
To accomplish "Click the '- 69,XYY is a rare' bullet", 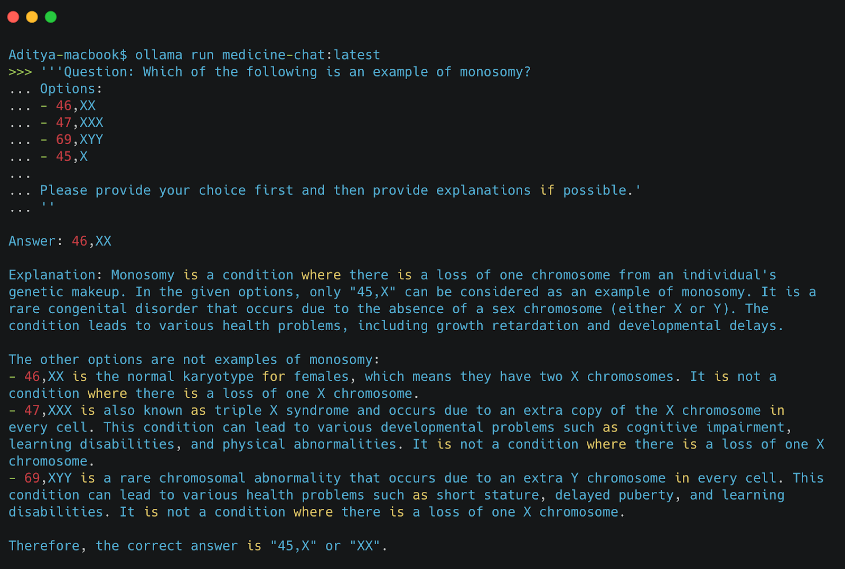I will click(x=82, y=478).
